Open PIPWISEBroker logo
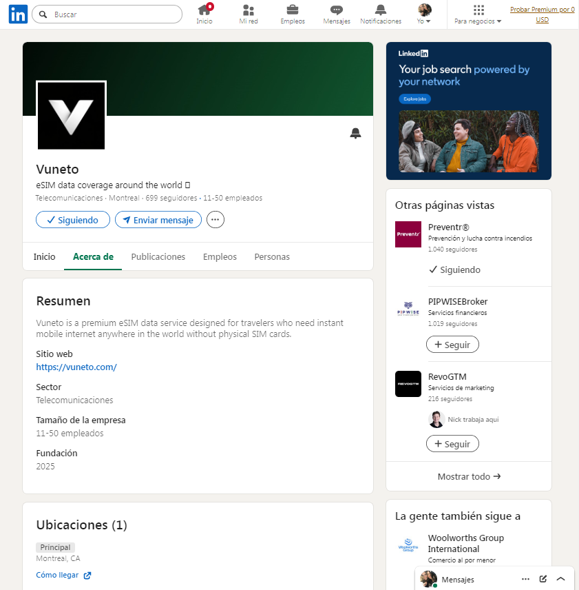579x590 pixels. click(x=408, y=309)
